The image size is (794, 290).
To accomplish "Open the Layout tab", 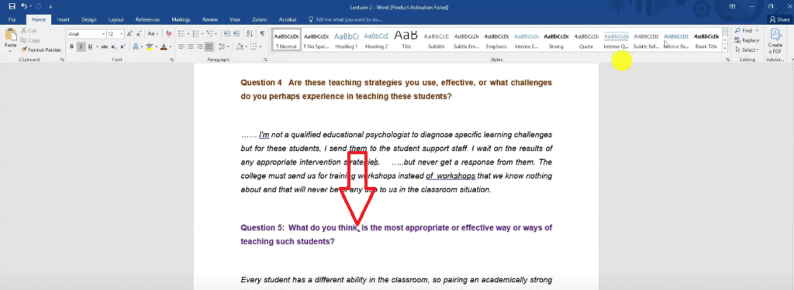I will pos(116,19).
